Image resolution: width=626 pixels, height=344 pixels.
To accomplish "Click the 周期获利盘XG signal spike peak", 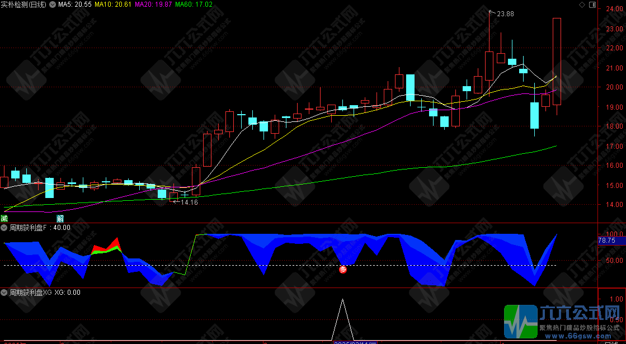I will click(x=342, y=300).
